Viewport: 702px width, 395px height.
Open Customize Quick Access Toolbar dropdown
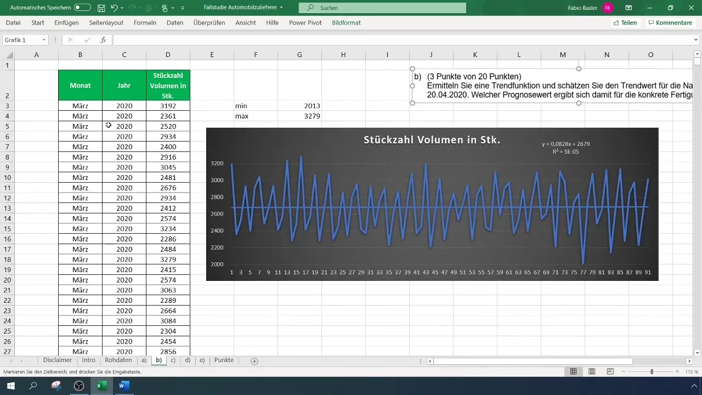[x=182, y=8]
